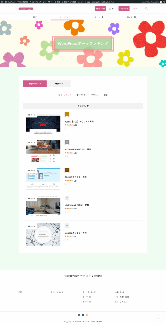Open サイト掲載のご連絡 footer link
The image size is (166, 325).
[x=122, y=297]
